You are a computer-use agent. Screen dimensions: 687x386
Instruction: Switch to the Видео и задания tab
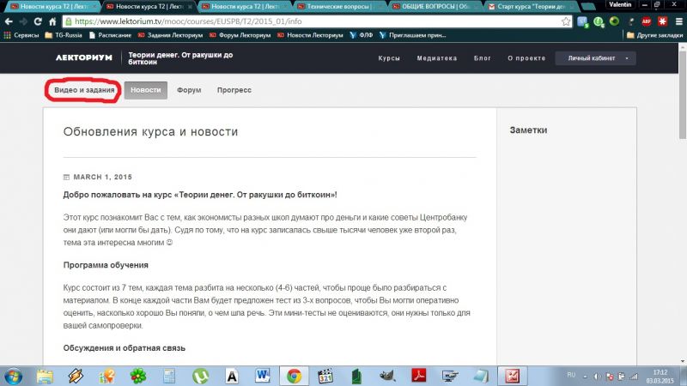[84, 89]
